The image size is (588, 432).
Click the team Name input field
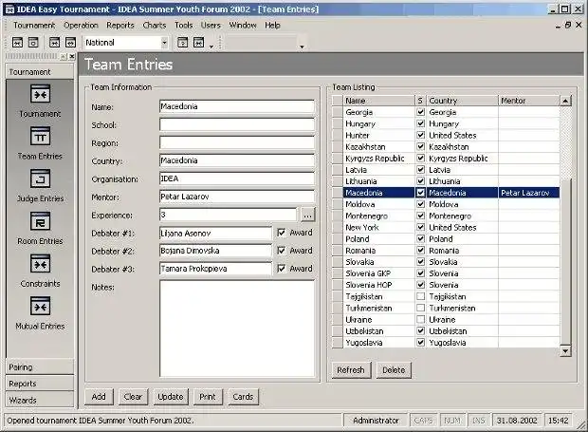[x=237, y=106]
